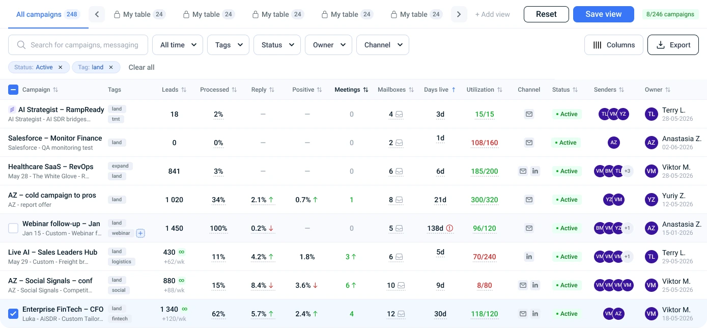Add a tag to Webinar follow-up – Jan

coord(140,233)
